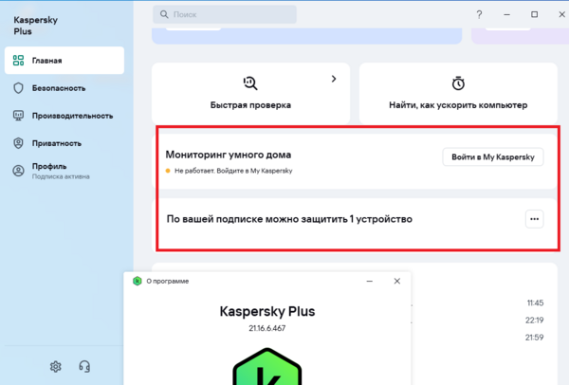Open help with the question mark icon
Image resolution: width=569 pixels, height=385 pixels.
(x=479, y=14)
